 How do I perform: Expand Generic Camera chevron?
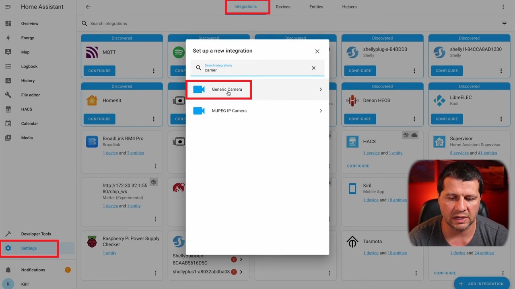click(x=321, y=90)
